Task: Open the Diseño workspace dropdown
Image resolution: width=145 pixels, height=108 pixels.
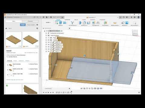Action: tap(48, 22)
